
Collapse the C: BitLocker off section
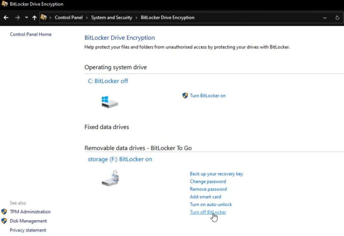click(x=108, y=81)
